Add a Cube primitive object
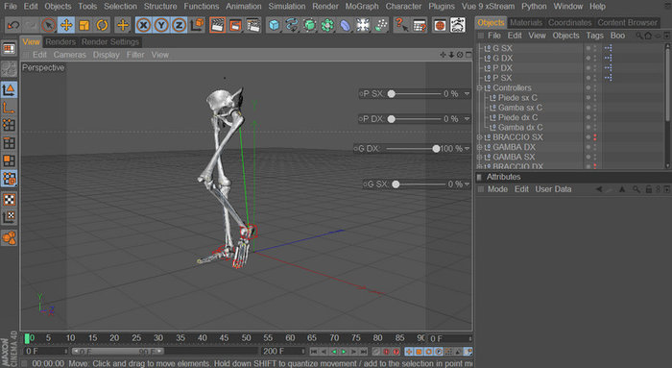 (274, 25)
